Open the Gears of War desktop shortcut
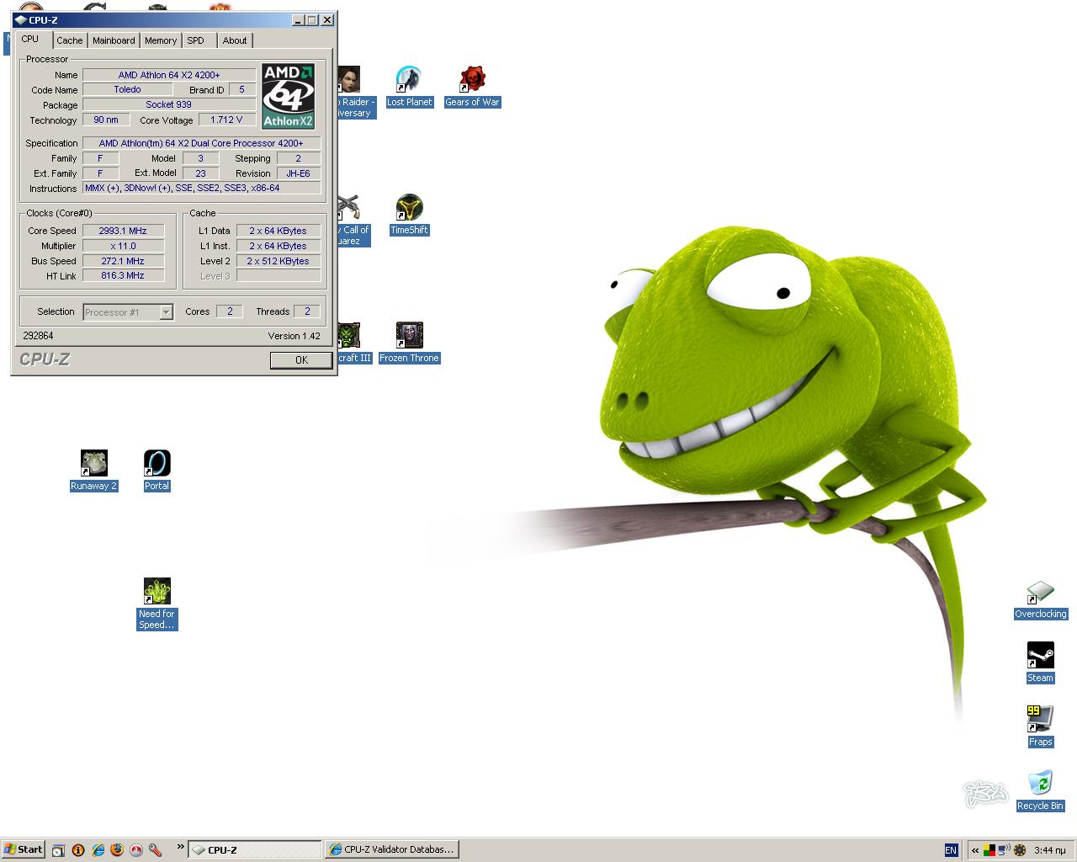 [472, 88]
